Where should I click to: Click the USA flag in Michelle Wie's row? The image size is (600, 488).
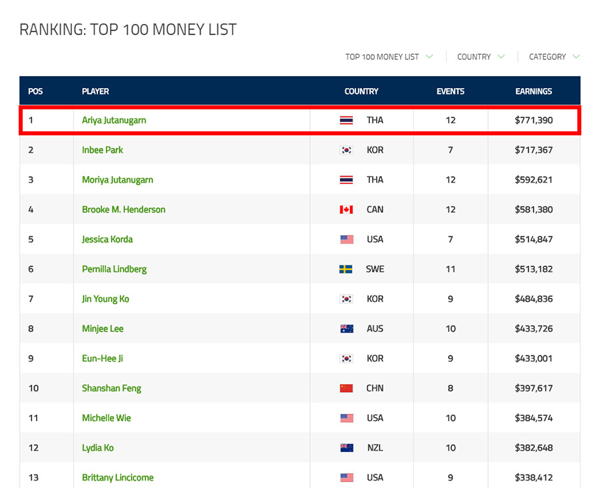(347, 418)
